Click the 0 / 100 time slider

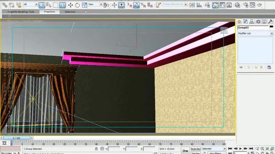[16, 138]
